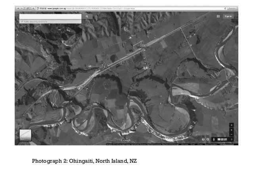Open the settings gear icon
253x179 pixels.
point(208,139)
